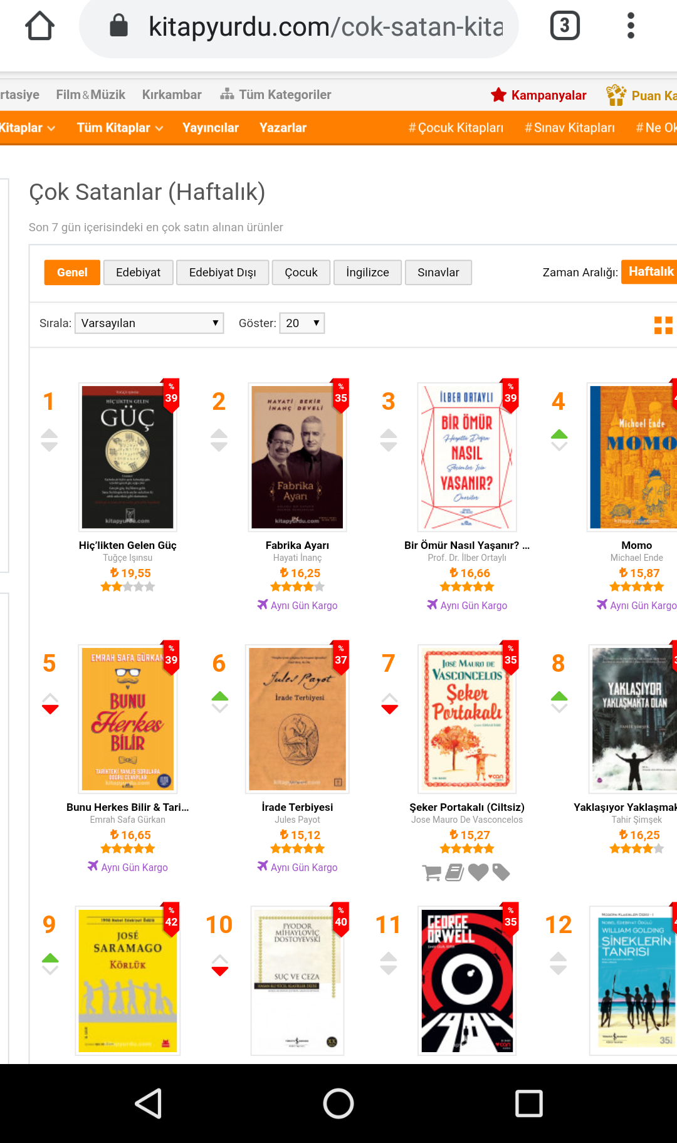The height and width of the screenshot is (1143, 677).
Task: Open the Sırala Varsayılan dropdown
Action: pyautogui.click(x=149, y=323)
